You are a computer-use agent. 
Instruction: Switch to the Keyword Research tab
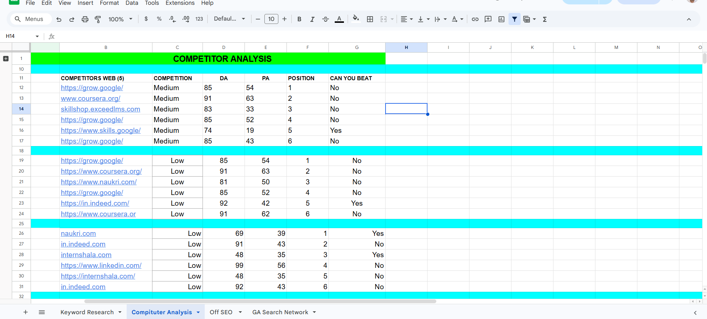coord(87,312)
